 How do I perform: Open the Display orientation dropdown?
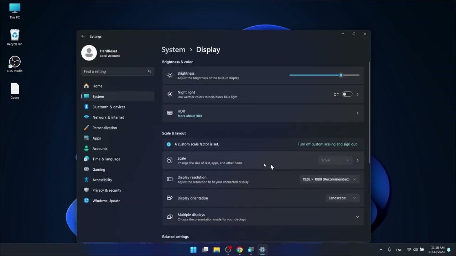[x=342, y=198]
